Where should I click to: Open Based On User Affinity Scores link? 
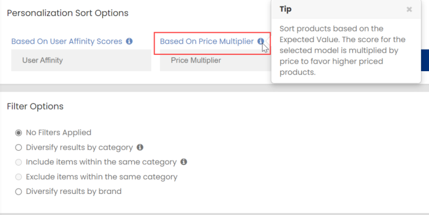pos(67,41)
